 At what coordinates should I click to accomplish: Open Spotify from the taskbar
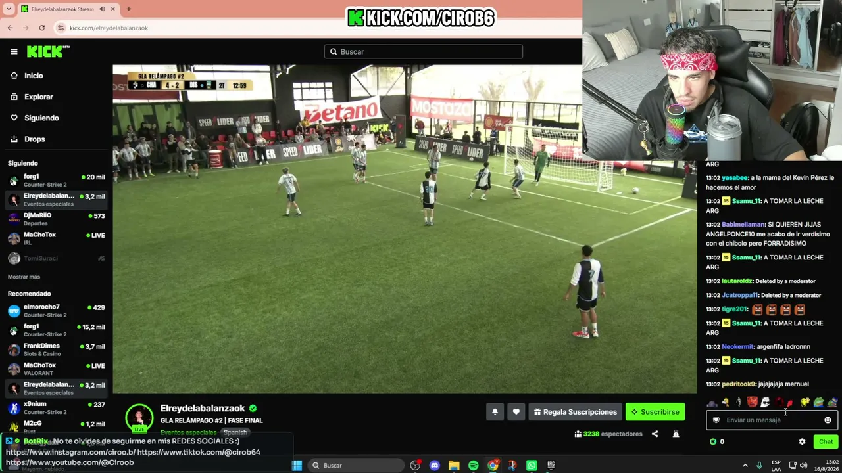pos(473,465)
